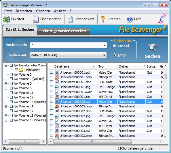The image size is (171, 153).
Task: Expand Volume 19 (Volume) node
Action: [6, 120]
